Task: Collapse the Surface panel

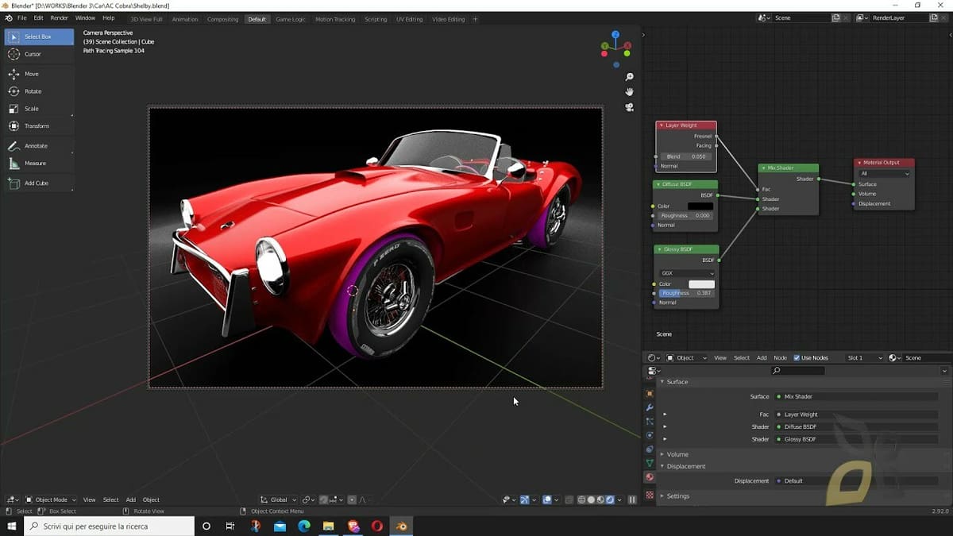Action: 662,382
